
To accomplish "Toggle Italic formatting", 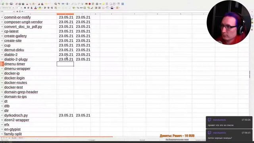I will tap(28, 8).
